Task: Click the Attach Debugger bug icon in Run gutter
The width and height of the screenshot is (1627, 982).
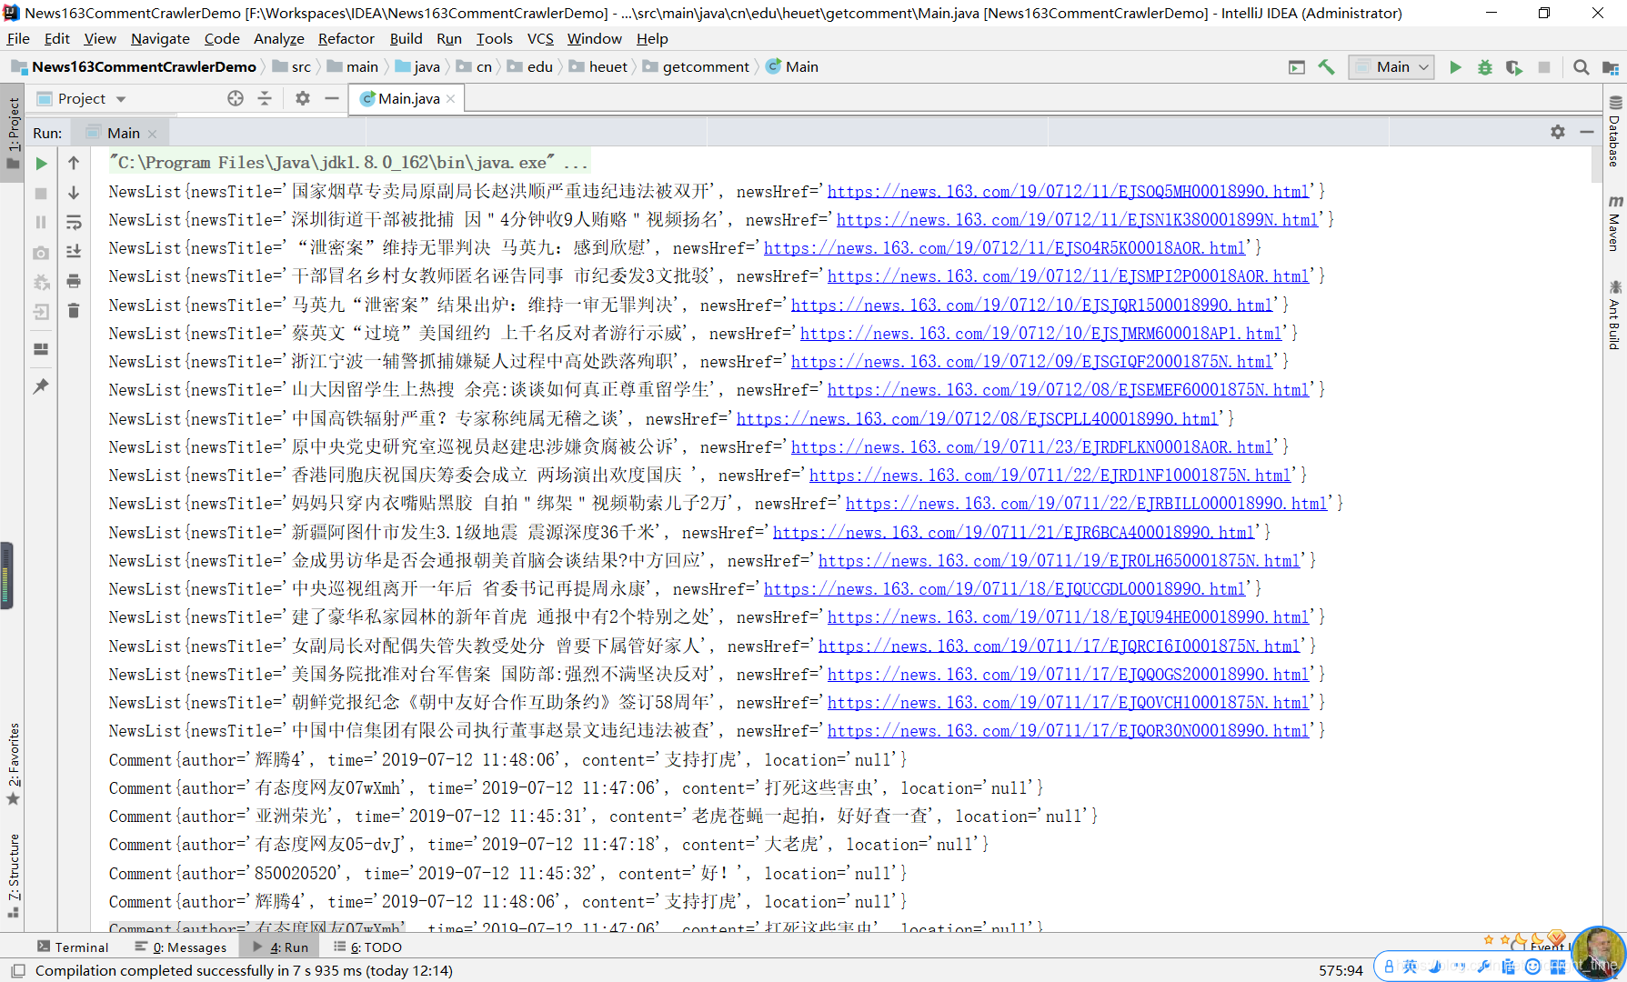Action: (41, 283)
